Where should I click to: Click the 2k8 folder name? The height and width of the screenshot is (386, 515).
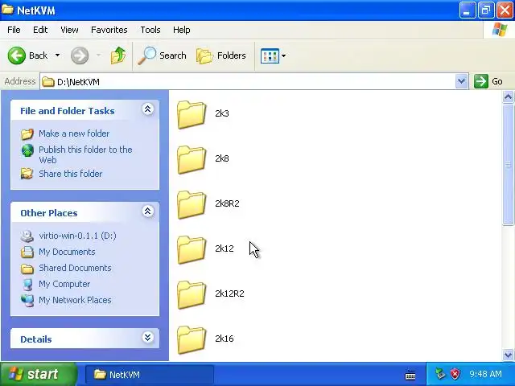tap(222, 158)
